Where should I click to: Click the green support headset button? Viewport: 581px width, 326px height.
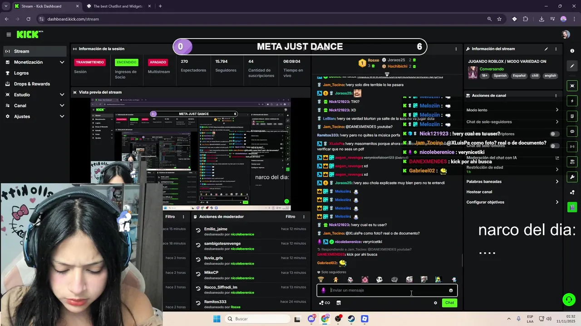[569, 300]
